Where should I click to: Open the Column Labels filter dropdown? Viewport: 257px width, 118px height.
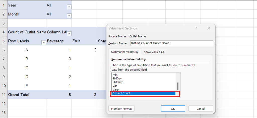pyautogui.click(x=71, y=32)
